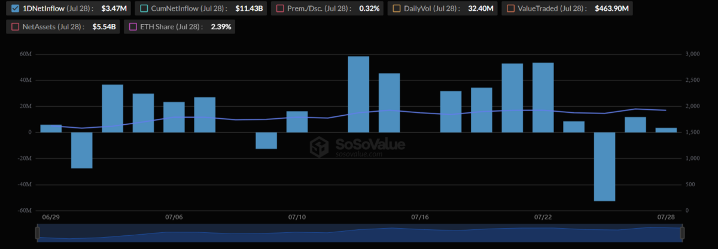Check the NetAssets series checkbox
The width and height of the screenshot is (718, 249).
click(x=16, y=27)
